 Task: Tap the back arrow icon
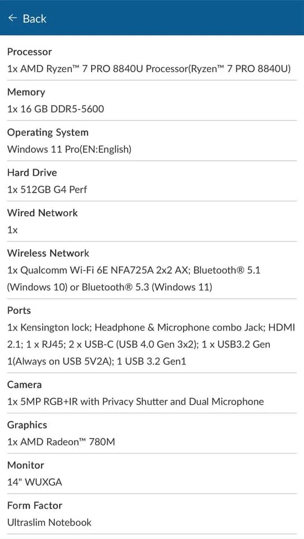click(x=13, y=18)
